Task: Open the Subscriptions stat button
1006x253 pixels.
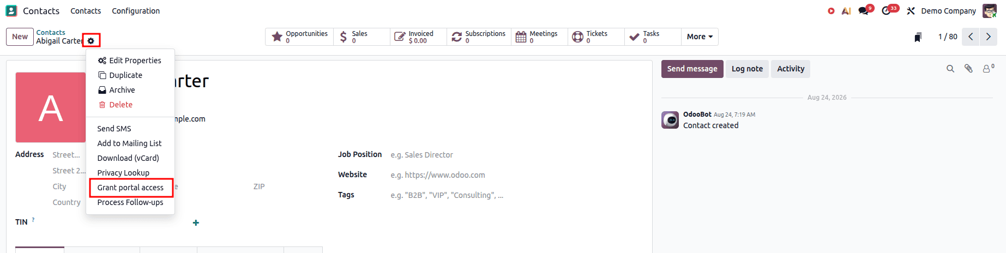Action: coord(479,37)
